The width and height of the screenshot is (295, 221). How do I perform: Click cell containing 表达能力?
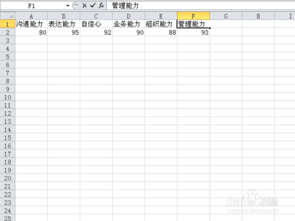[64, 24]
